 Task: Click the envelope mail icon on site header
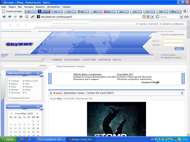(18, 25)
